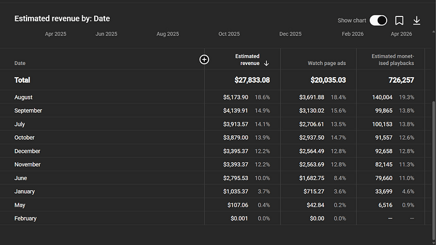The image size is (436, 245).
Task: Sort by Watch page ads column
Action: (327, 63)
